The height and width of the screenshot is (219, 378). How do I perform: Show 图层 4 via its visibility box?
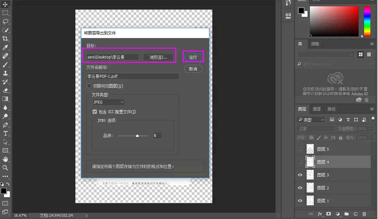coord(300,162)
